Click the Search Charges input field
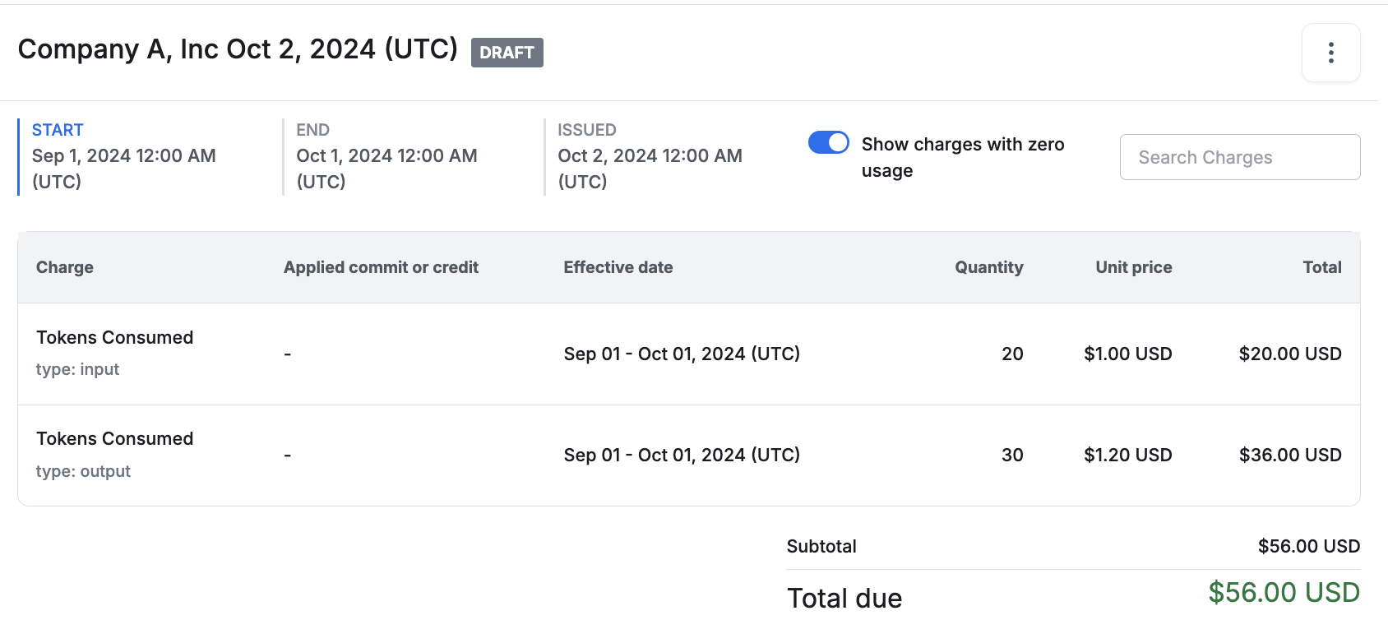This screenshot has width=1388, height=643. pyautogui.click(x=1239, y=157)
